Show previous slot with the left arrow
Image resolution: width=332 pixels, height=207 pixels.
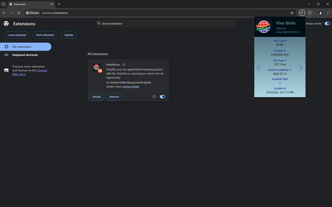coord(258,68)
